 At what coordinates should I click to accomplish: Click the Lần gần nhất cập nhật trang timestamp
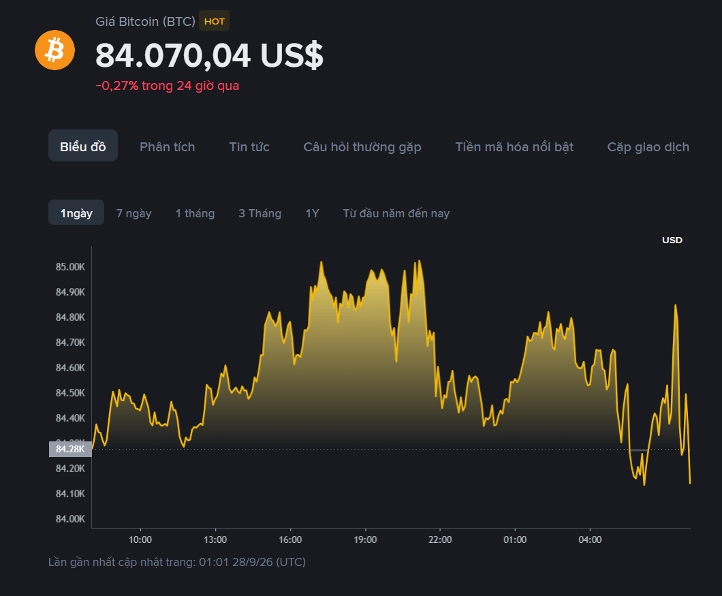click(177, 562)
